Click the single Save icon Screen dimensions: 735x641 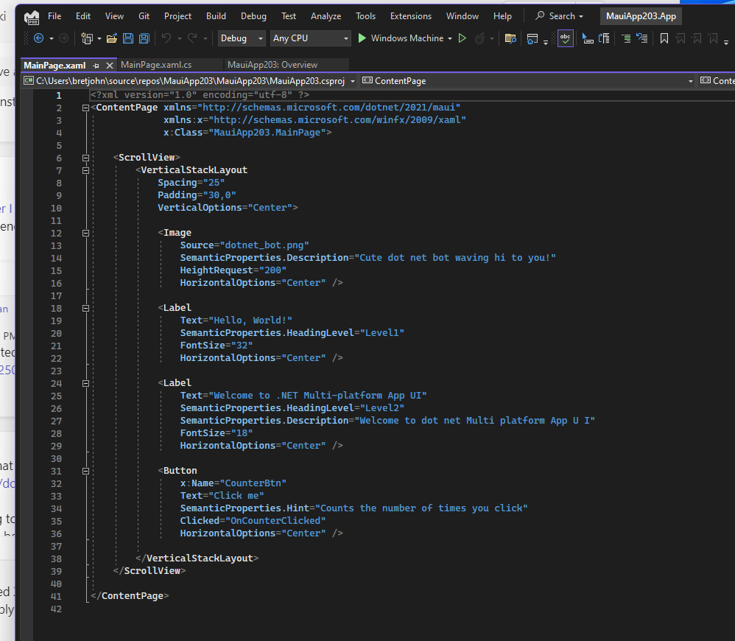128,38
